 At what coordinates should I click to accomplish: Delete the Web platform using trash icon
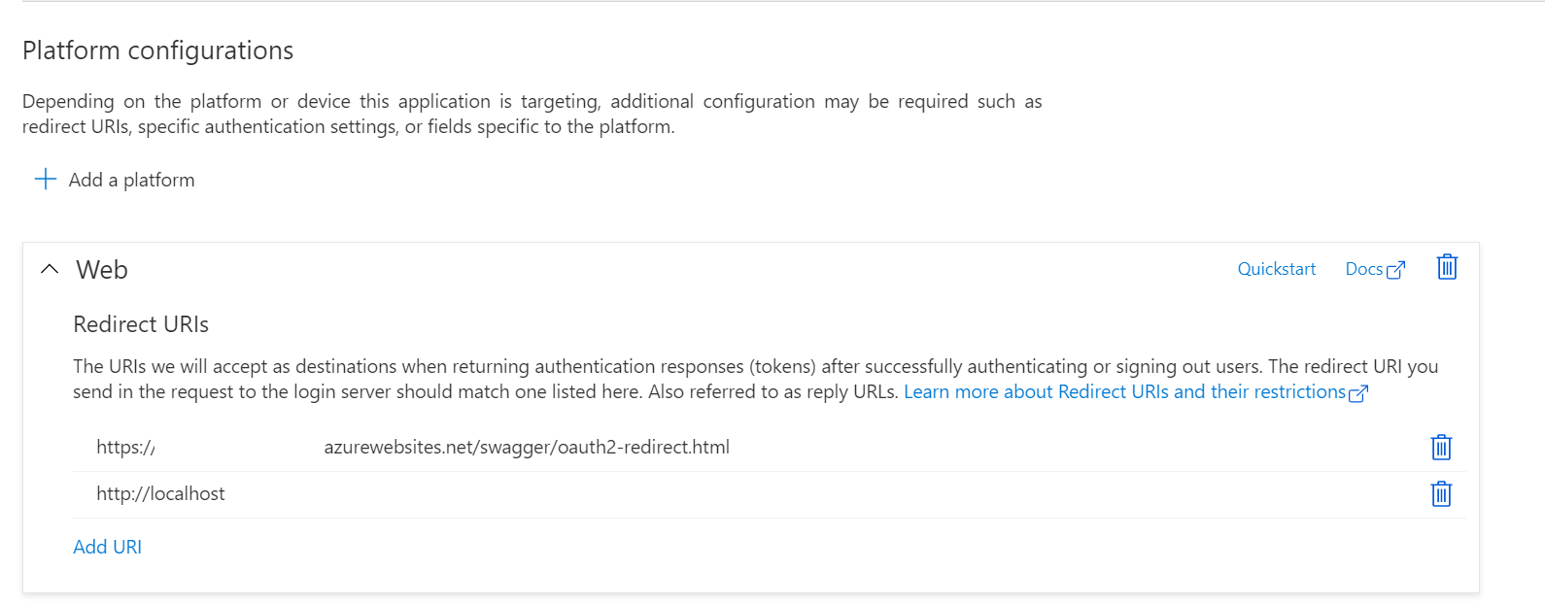[1446, 268]
